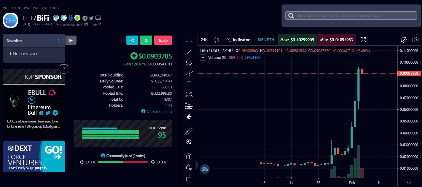Toggle magnet mode for drawings
Screen dimensions: 422x187
[189, 156]
